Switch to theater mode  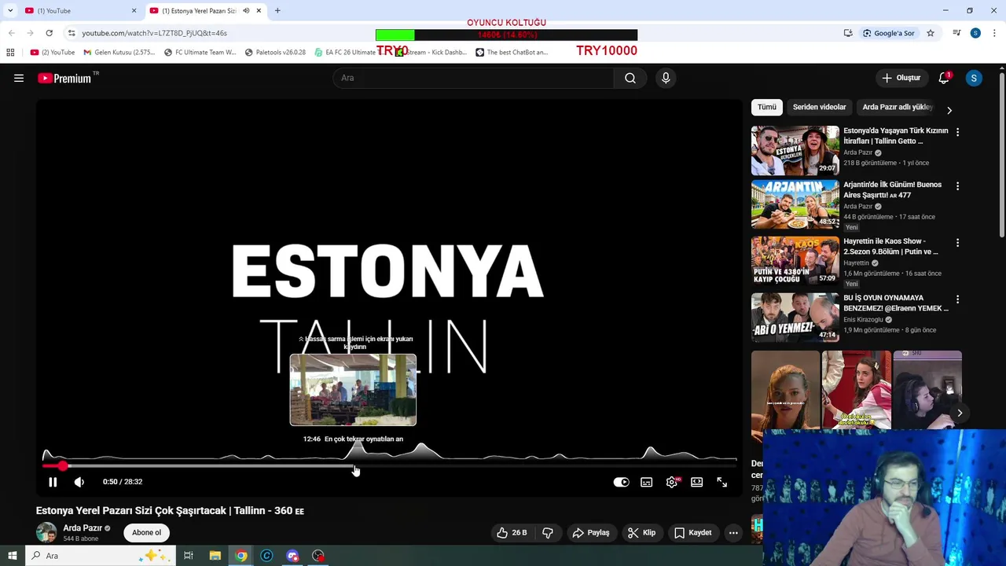pyautogui.click(x=697, y=482)
